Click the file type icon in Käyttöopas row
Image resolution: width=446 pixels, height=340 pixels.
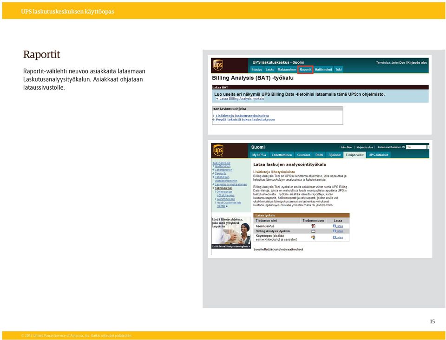click(313, 237)
